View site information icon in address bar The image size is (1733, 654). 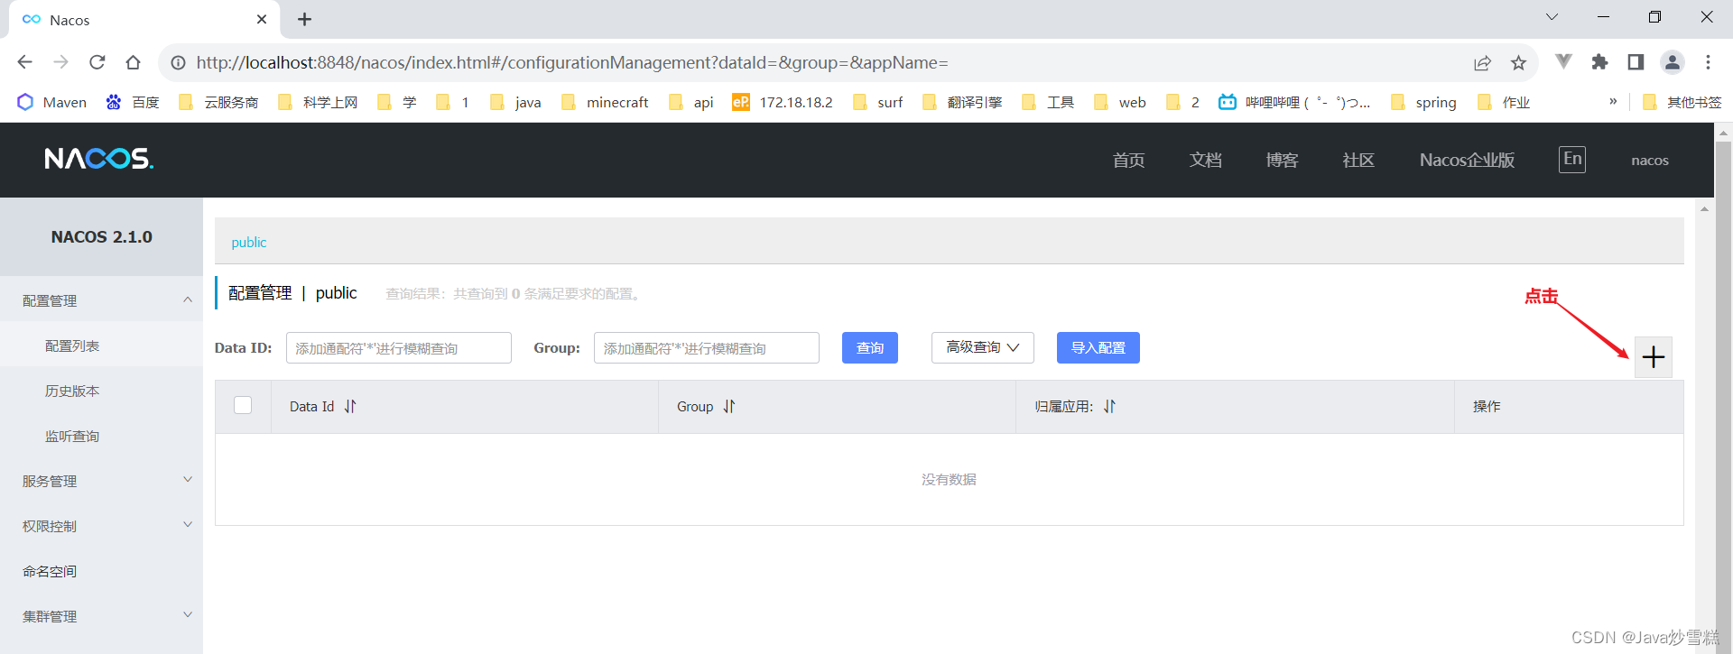click(x=179, y=62)
